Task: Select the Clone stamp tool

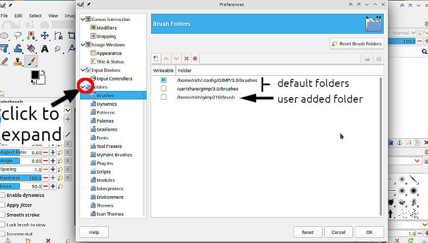Action: coord(18,62)
